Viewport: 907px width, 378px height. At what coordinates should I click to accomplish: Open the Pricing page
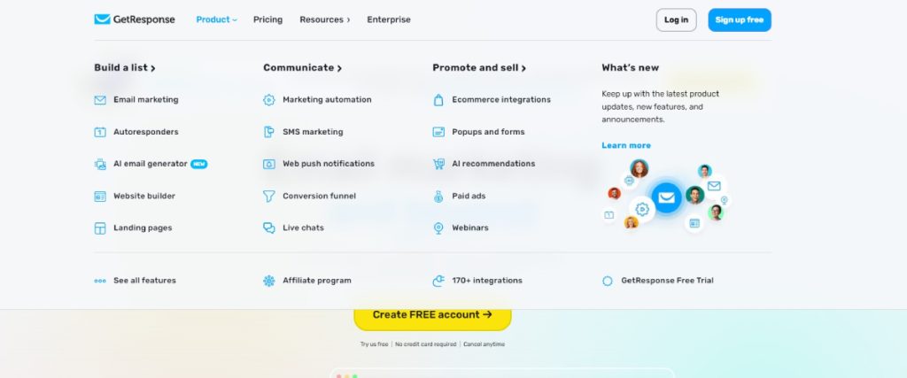click(x=267, y=19)
